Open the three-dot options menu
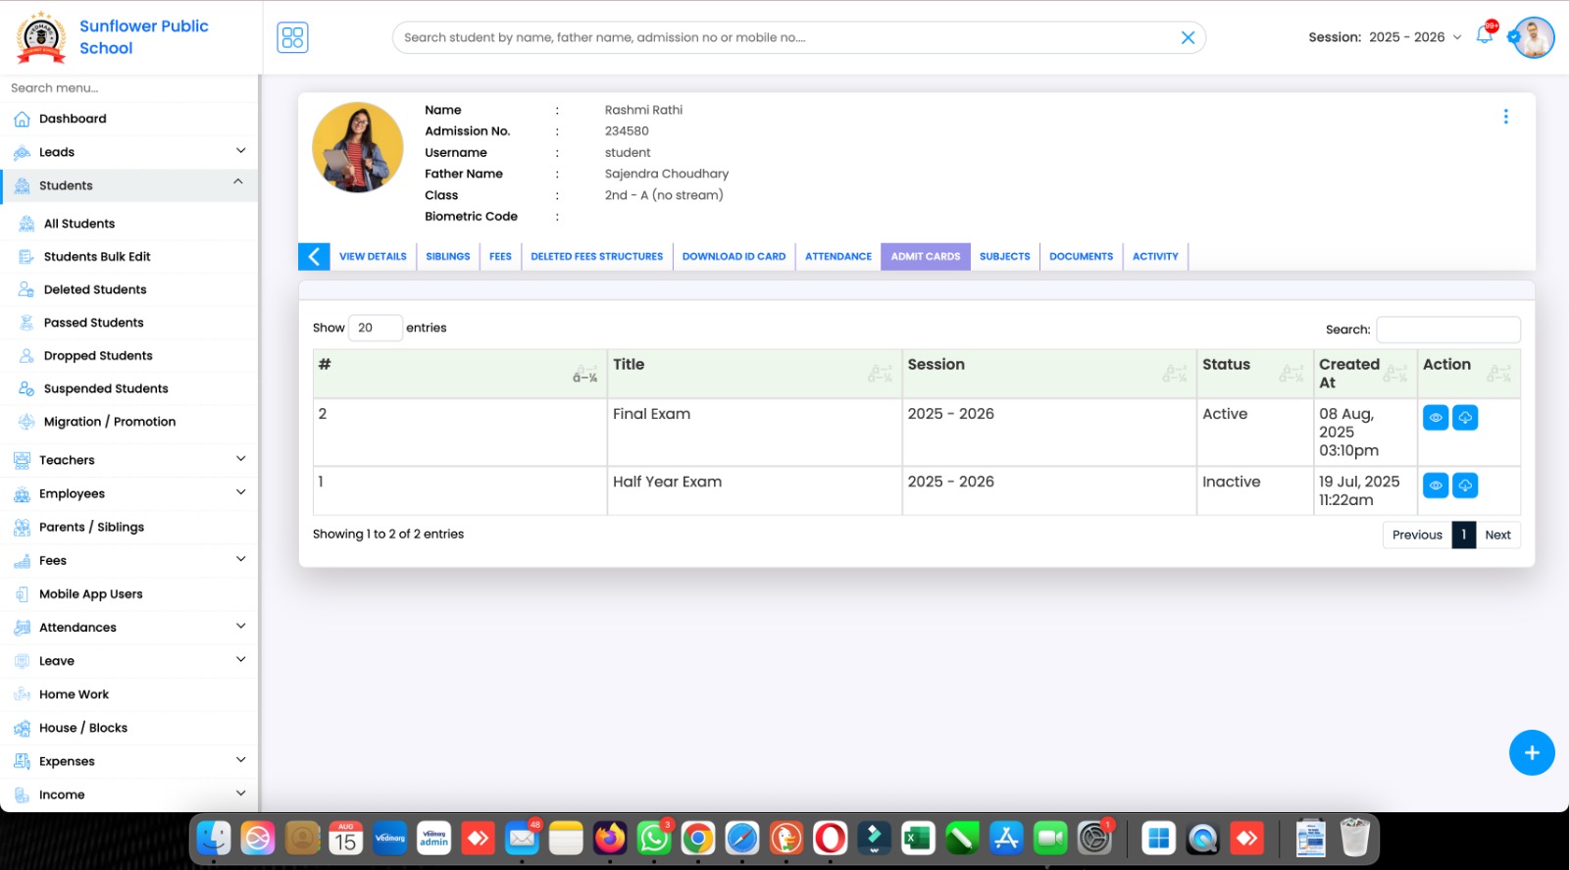This screenshot has width=1569, height=870. point(1505,117)
